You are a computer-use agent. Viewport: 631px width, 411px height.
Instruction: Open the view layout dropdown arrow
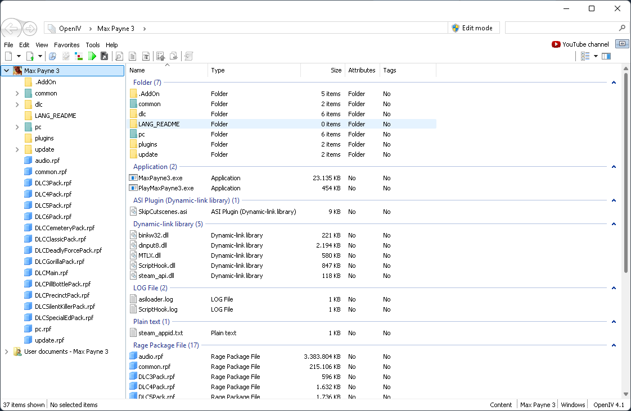pyautogui.click(x=596, y=56)
